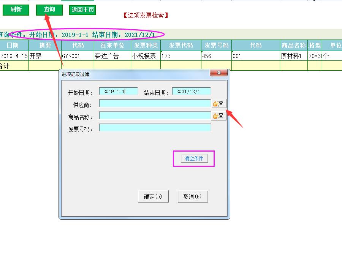Click the supplier lookup thumb icon
The width and height of the screenshot is (342, 258).
coord(218,103)
